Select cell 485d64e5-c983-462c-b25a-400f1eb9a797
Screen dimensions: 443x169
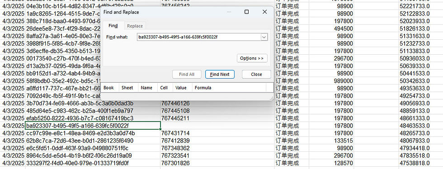point(93,111)
